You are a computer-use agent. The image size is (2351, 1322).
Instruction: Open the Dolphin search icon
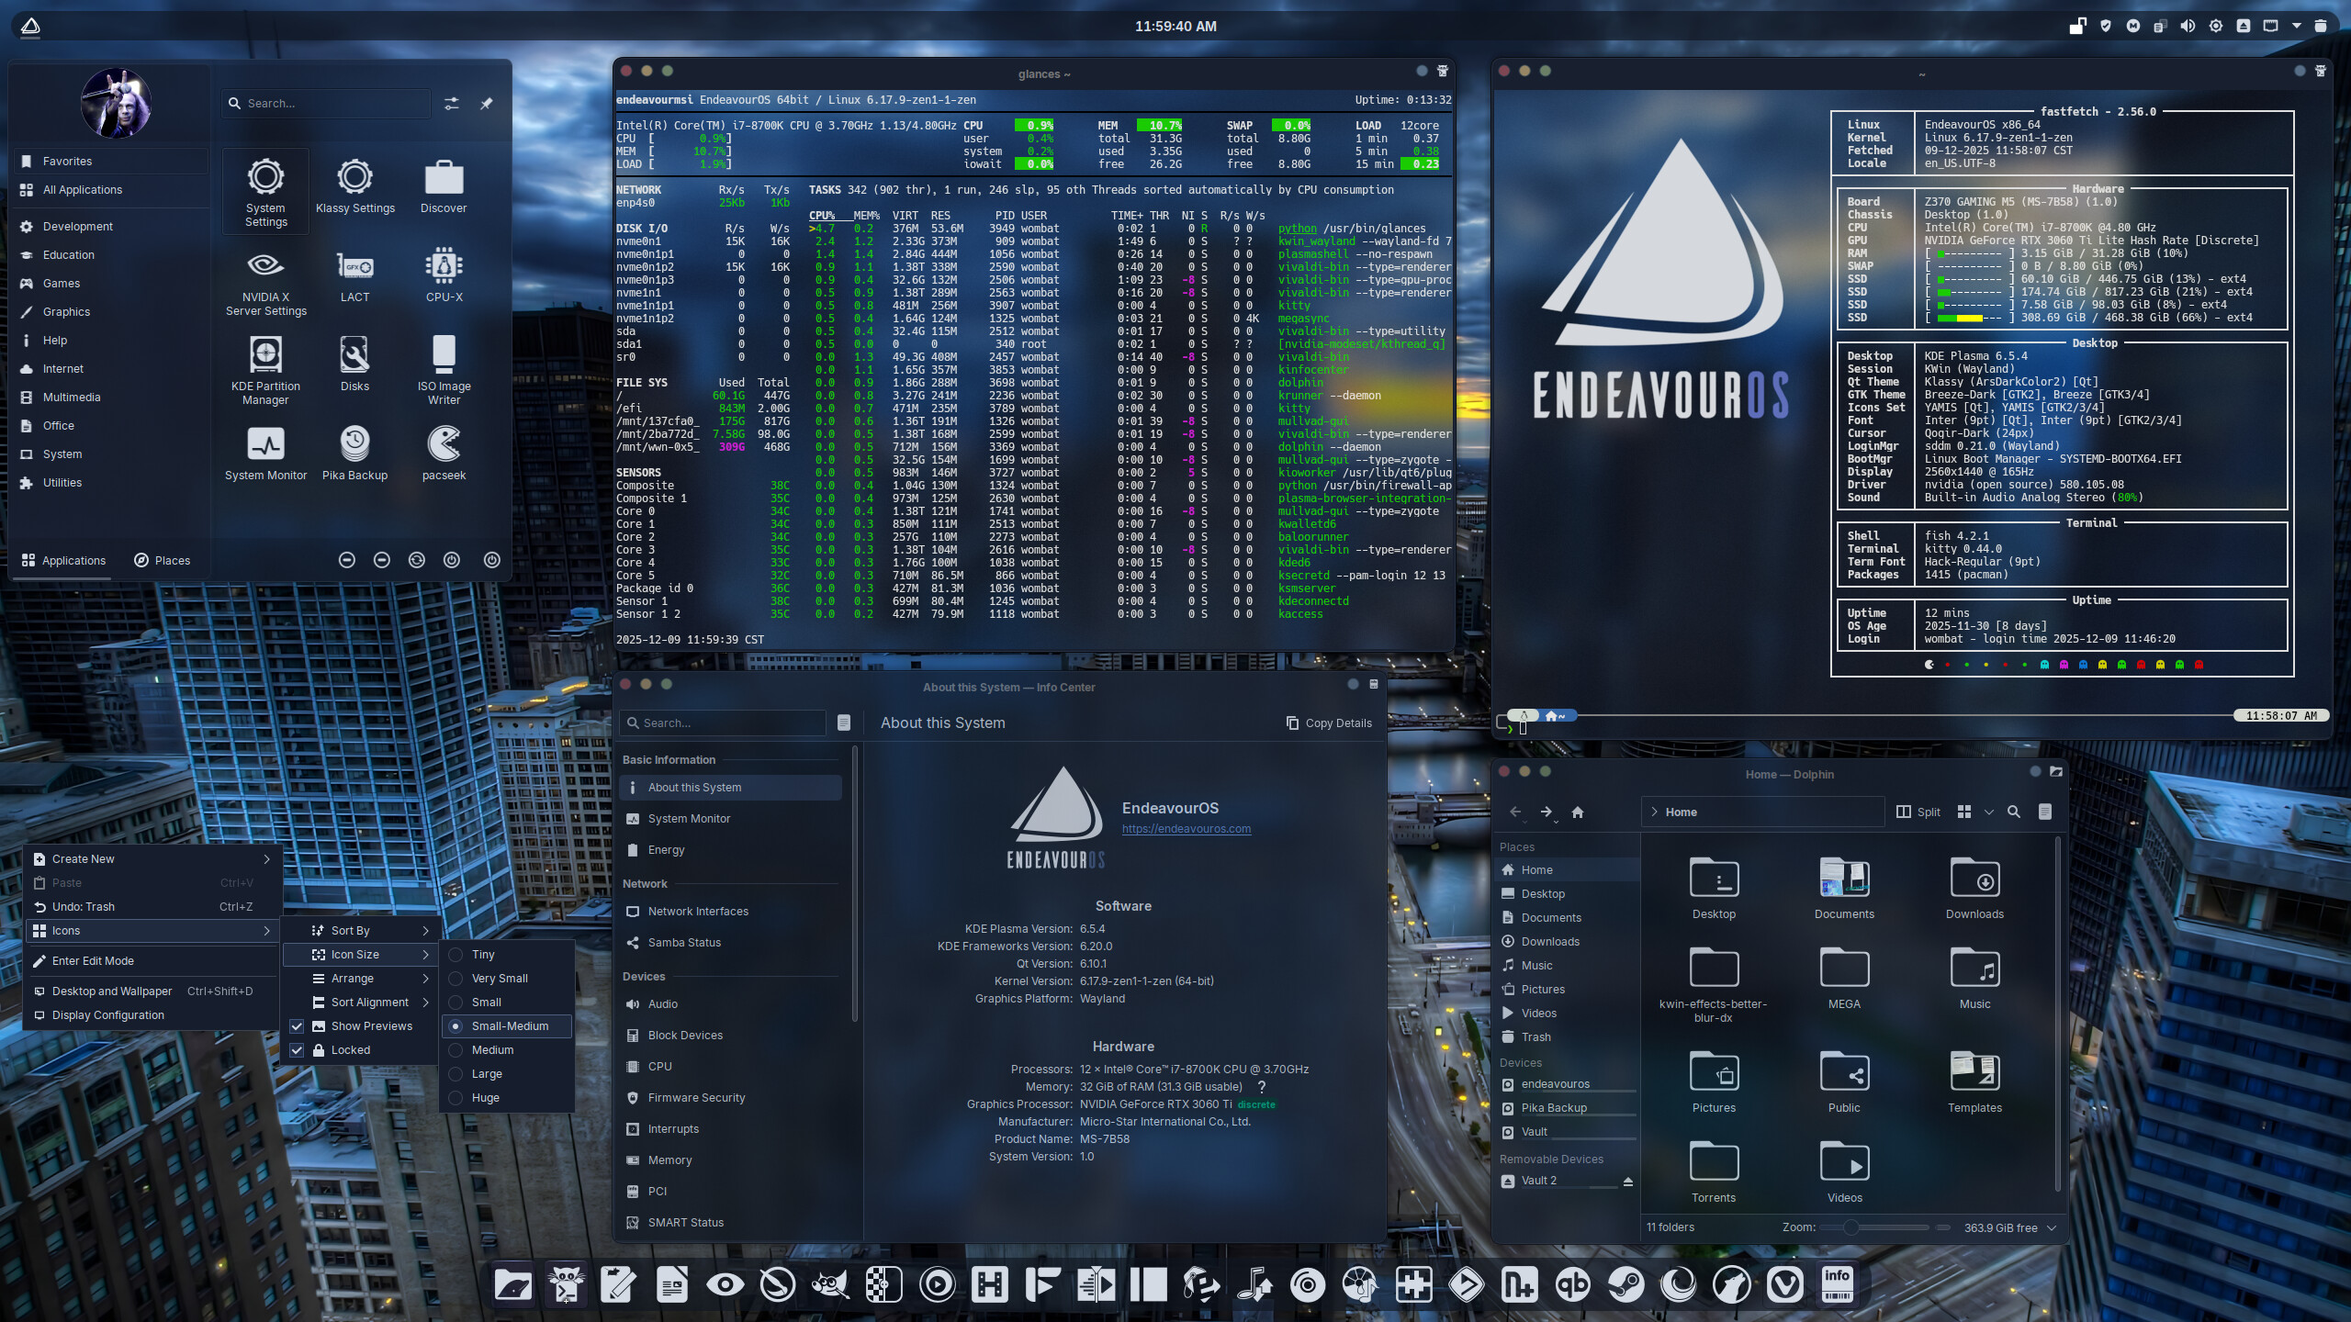click(x=2014, y=812)
